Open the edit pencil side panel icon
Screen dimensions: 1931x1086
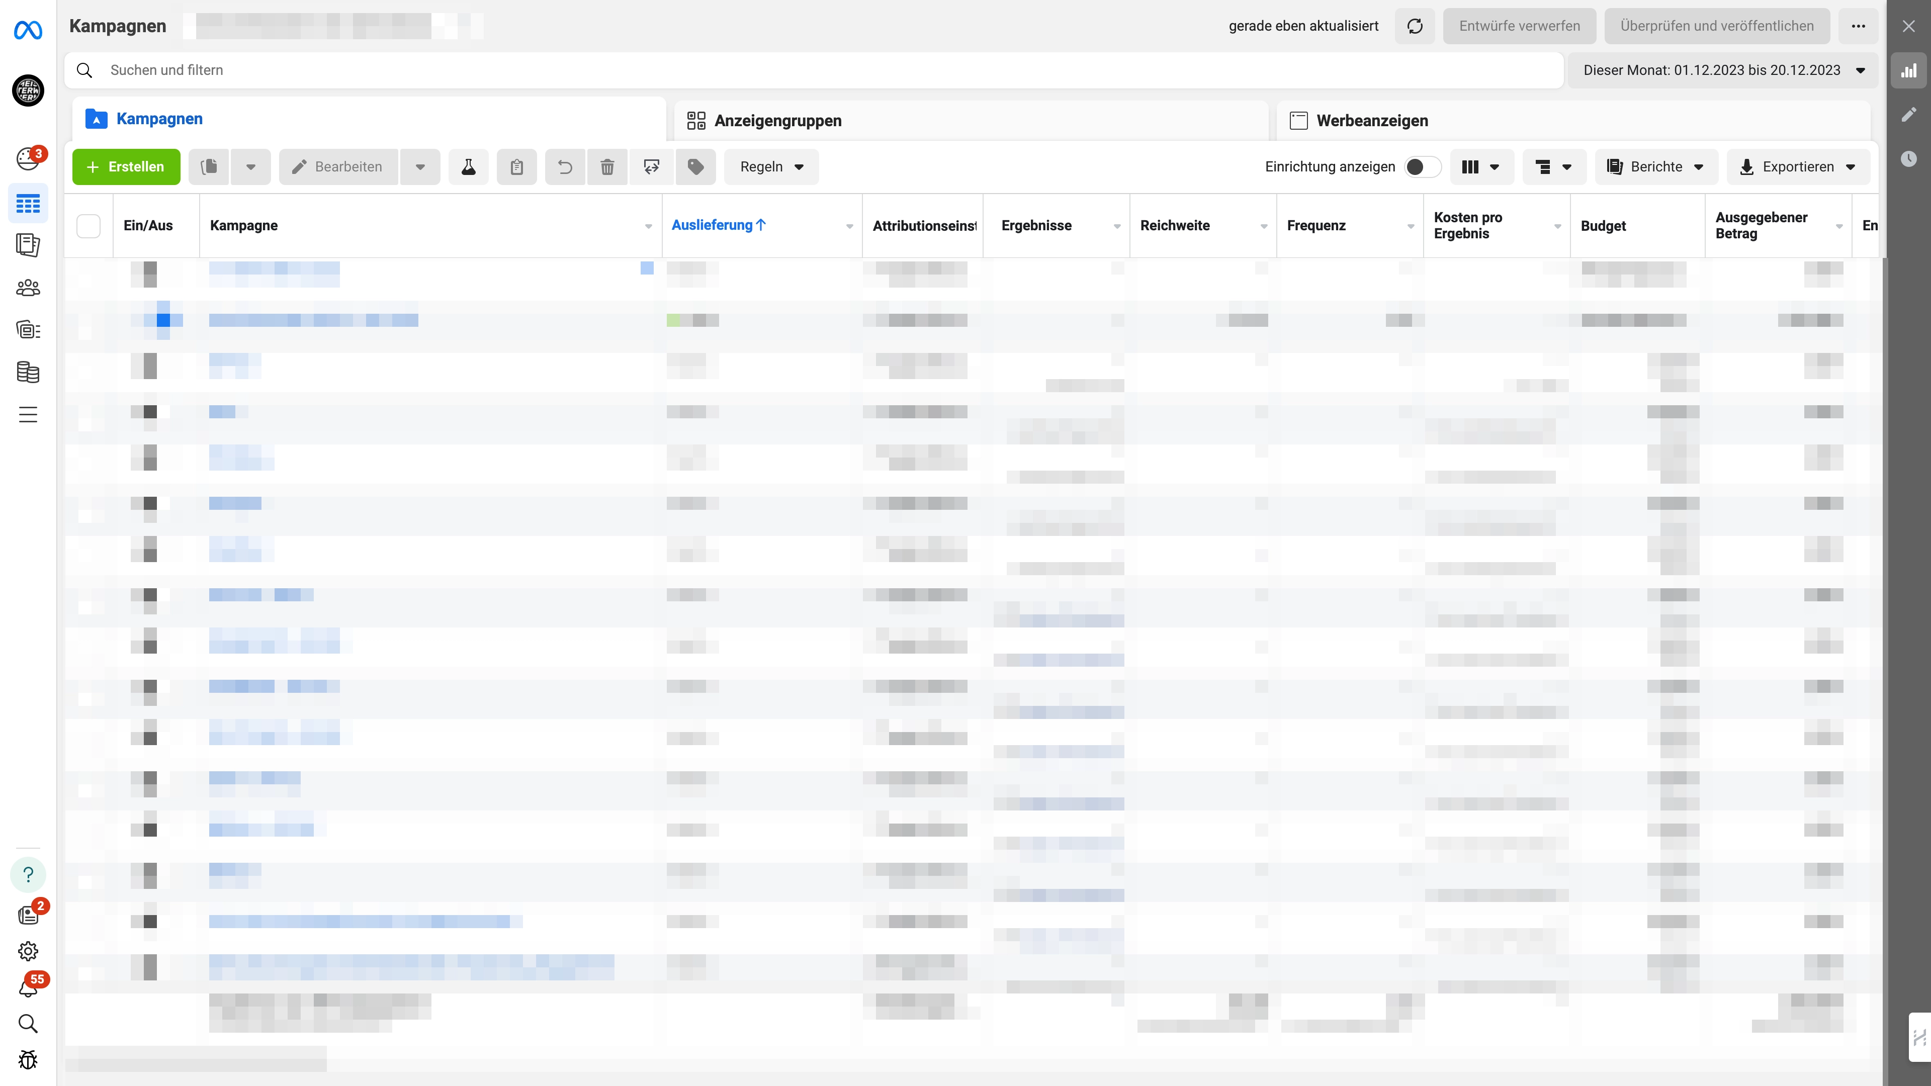(x=1908, y=114)
